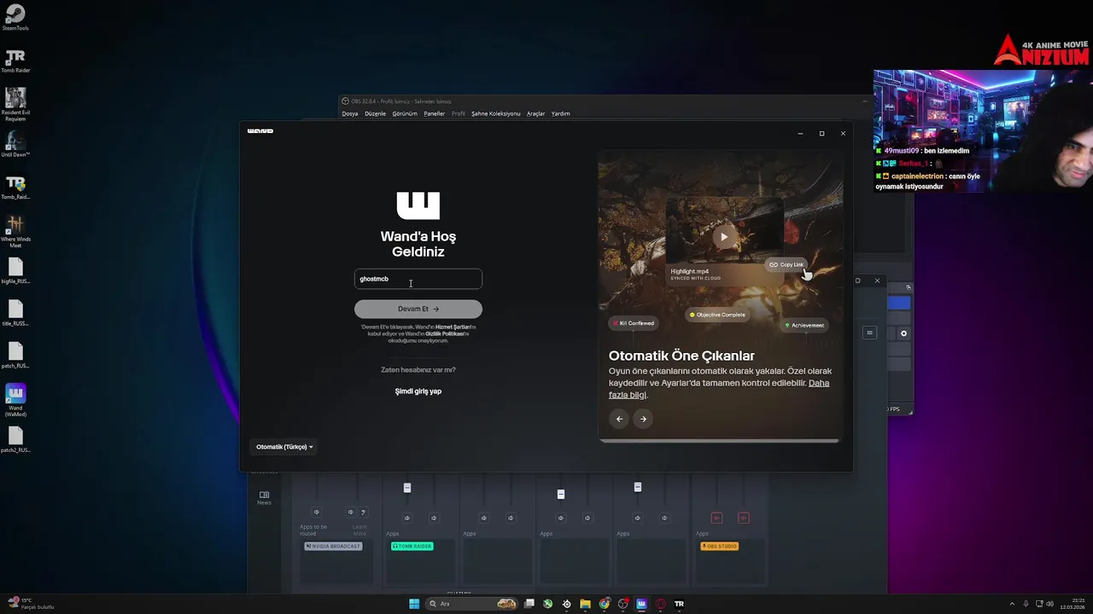1093x614 pixels.
Task: Mute left speaker of TOMB RAIDER channel
Action: pos(406,518)
